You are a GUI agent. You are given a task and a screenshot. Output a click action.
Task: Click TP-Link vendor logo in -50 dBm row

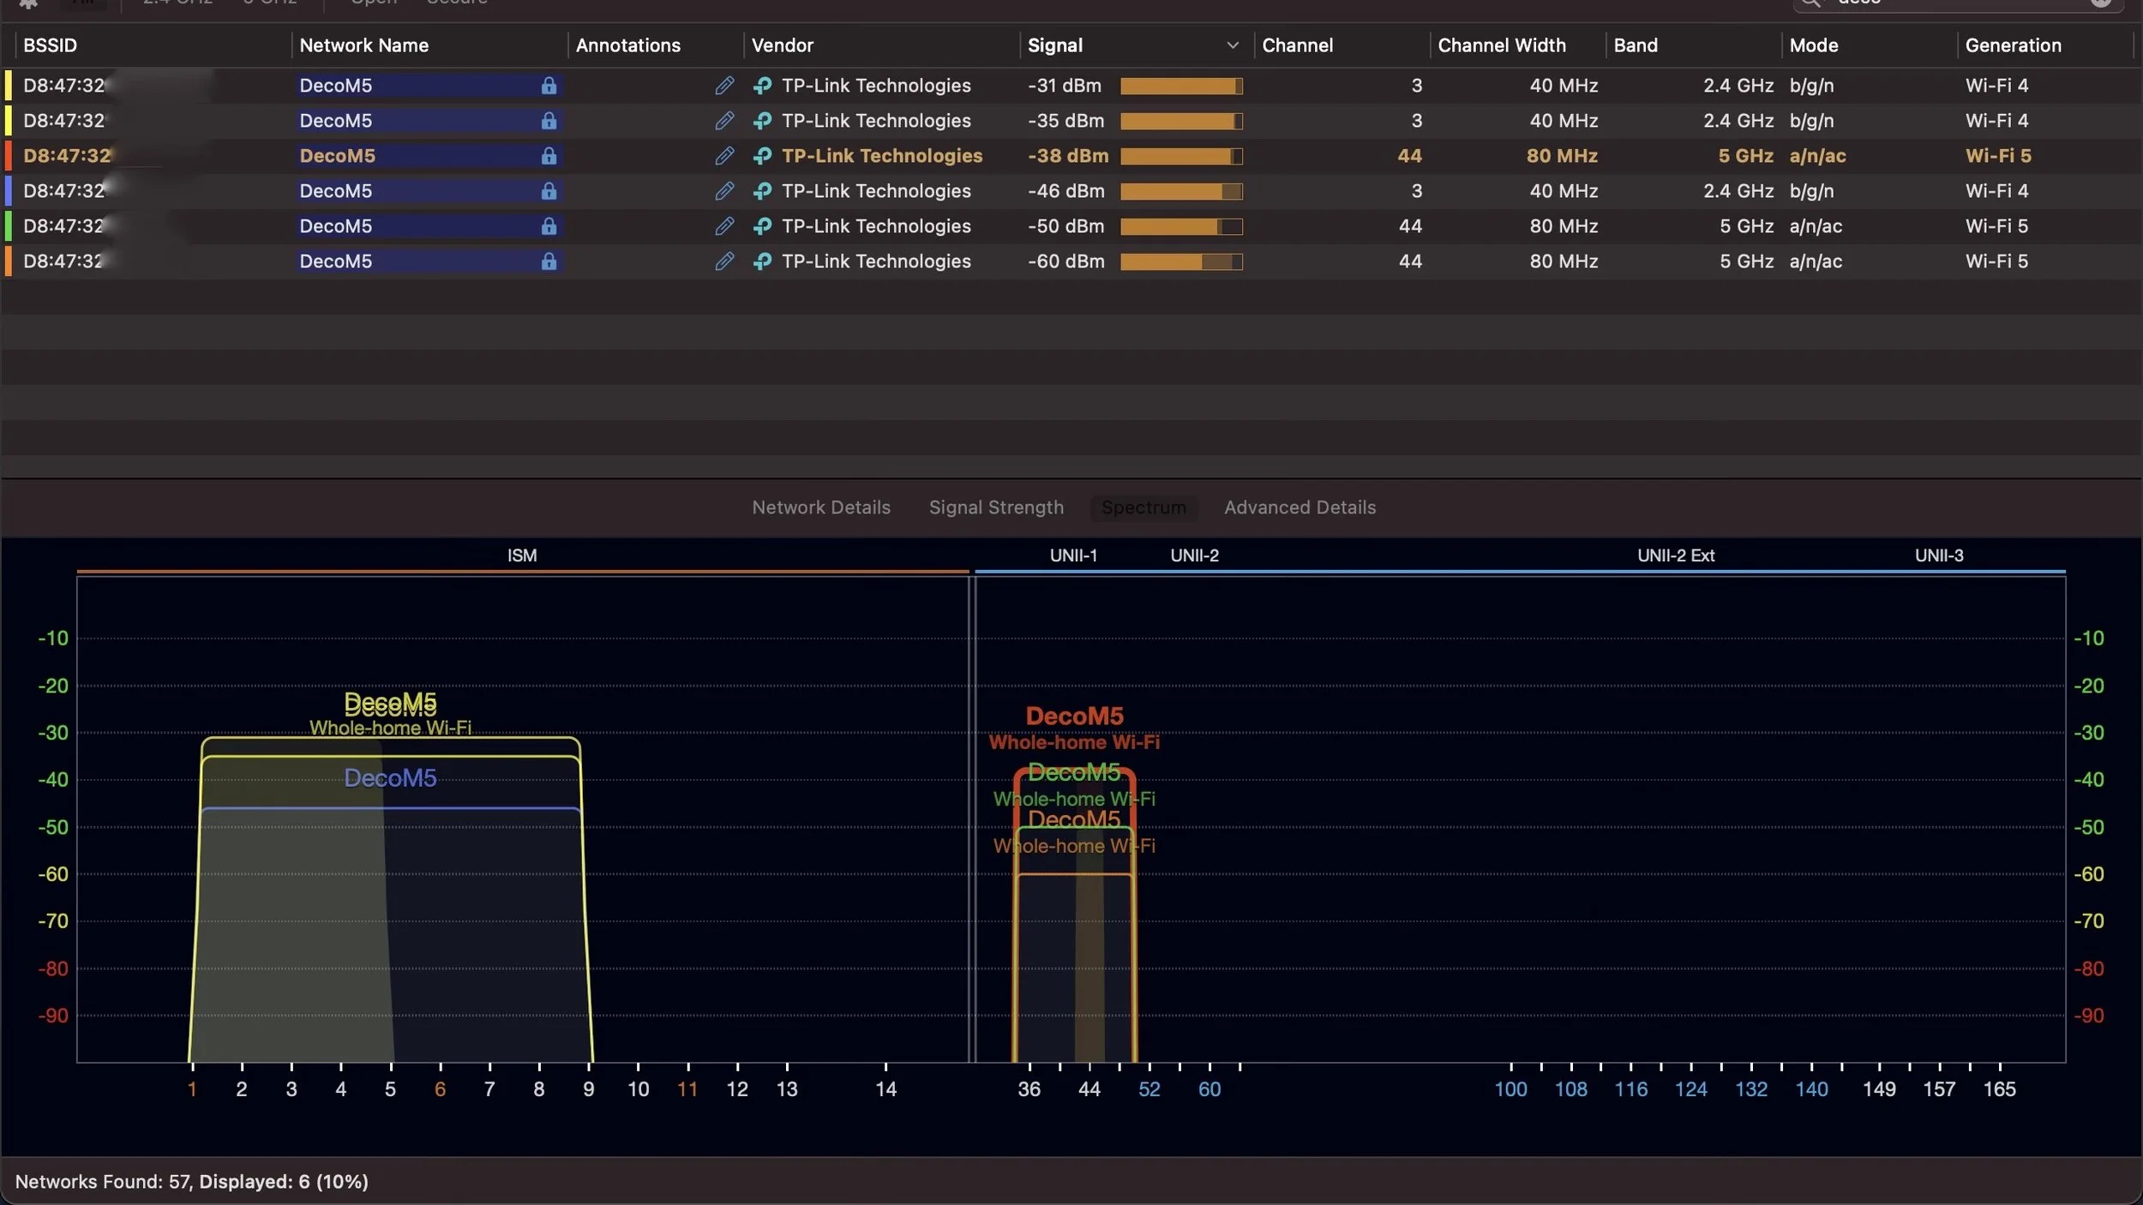point(762,226)
